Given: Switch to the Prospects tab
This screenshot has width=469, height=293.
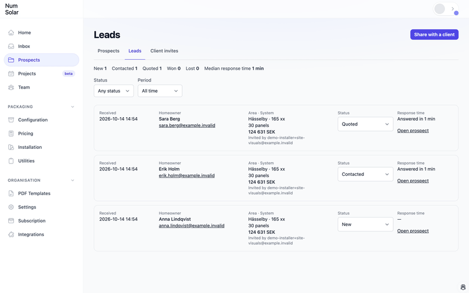Looking at the screenshot, I should tap(108, 51).
